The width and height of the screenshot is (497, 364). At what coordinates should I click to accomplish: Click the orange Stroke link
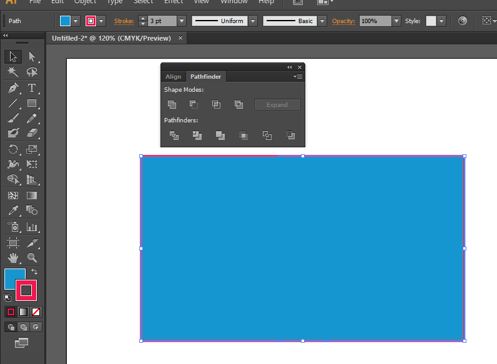click(124, 21)
